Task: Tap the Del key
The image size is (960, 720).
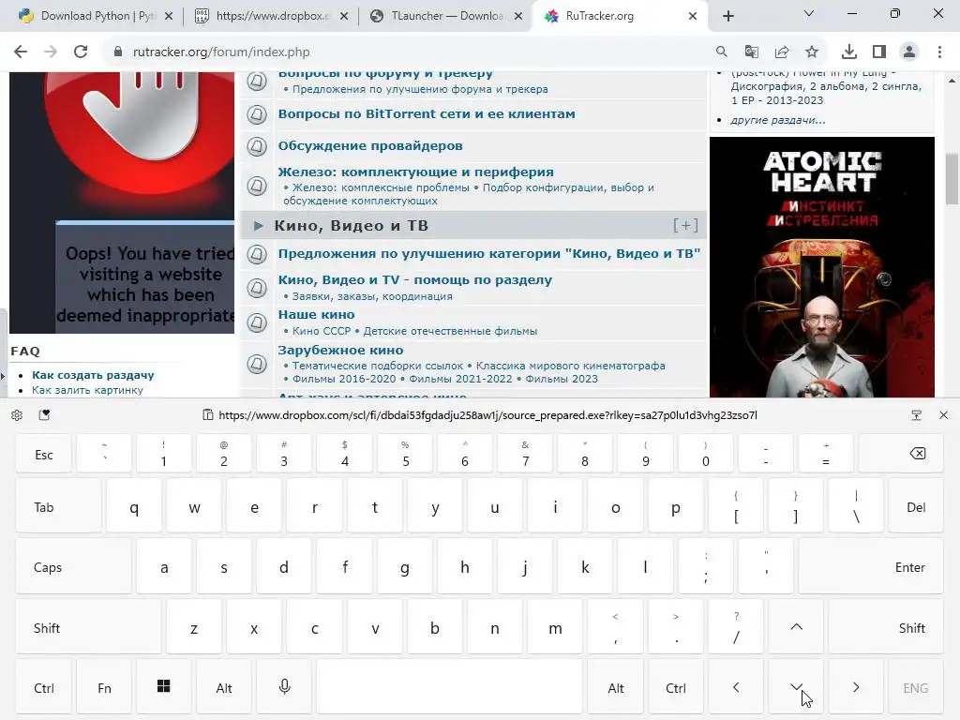Action: point(916,506)
